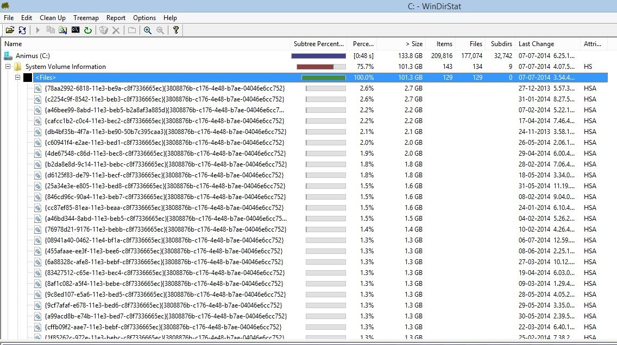Click the Open drive toolbar icon
The image size is (617, 345).
[10, 30]
